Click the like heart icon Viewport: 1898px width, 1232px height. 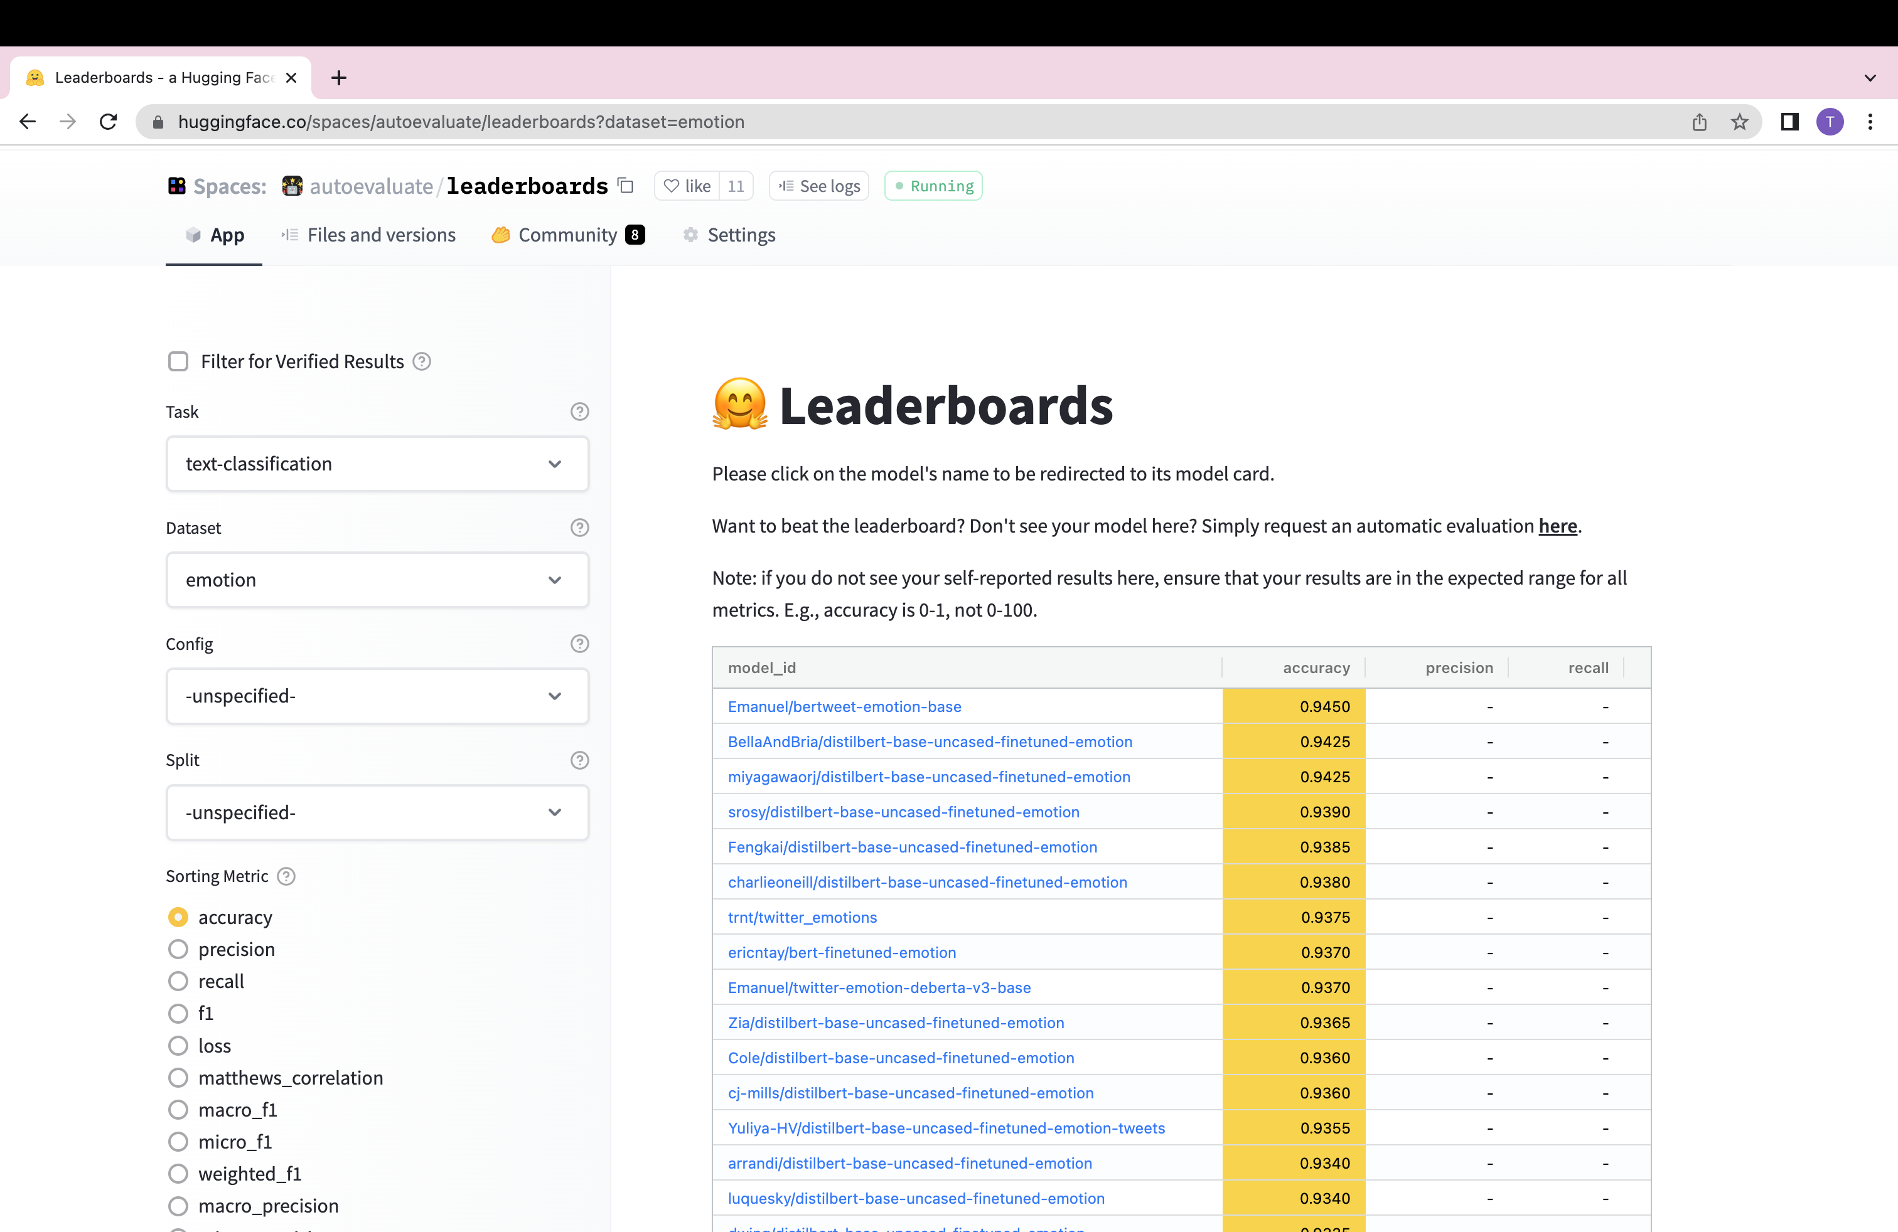pos(672,185)
